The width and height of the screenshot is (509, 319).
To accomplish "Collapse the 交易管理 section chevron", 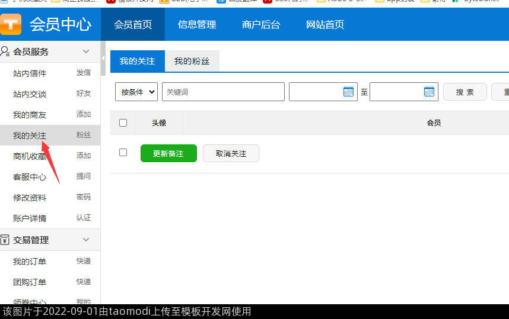I will click(x=86, y=240).
